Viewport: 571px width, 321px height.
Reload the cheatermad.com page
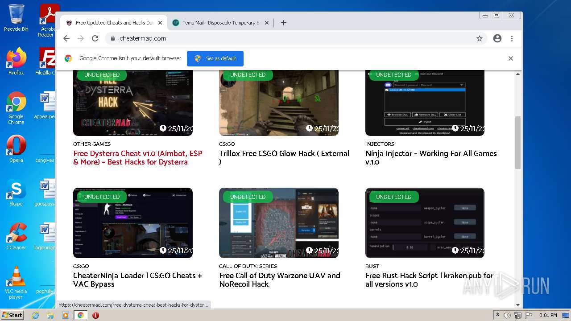pyautogui.click(x=95, y=38)
